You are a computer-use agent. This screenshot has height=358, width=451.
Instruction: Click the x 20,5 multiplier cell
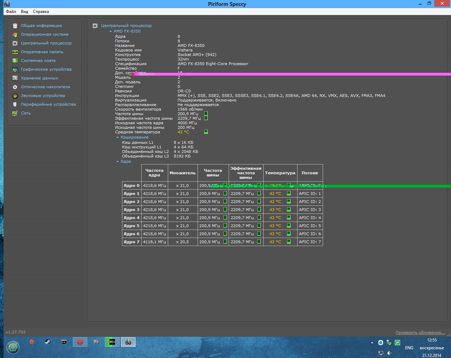tap(182, 242)
